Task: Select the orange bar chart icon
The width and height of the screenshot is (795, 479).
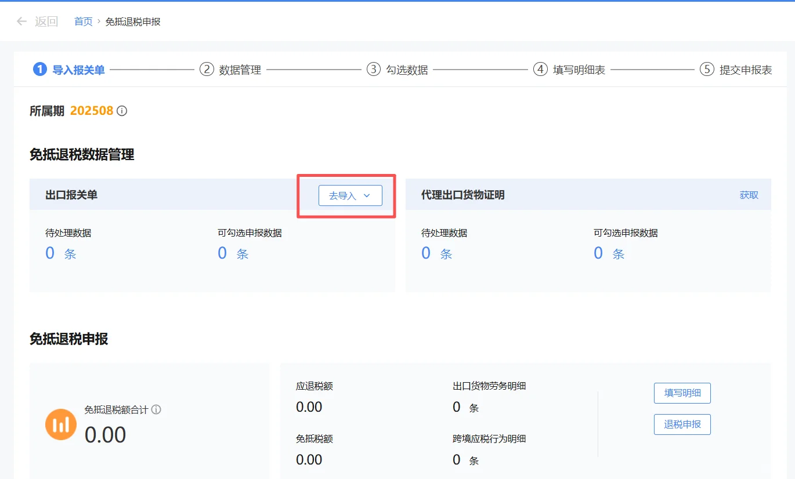Action: (x=61, y=424)
